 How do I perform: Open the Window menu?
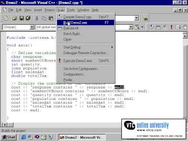click(83, 10)
